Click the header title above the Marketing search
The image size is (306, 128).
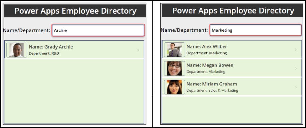[x=233, y=11]
